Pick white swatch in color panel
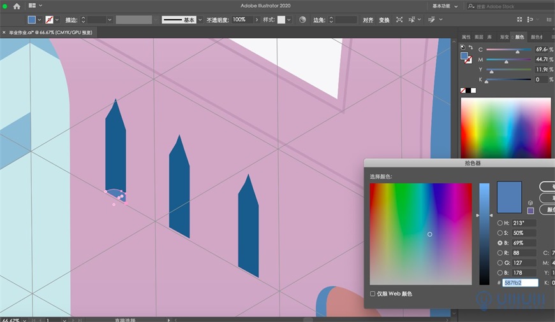555x322 pixels. tap(473, 91)
